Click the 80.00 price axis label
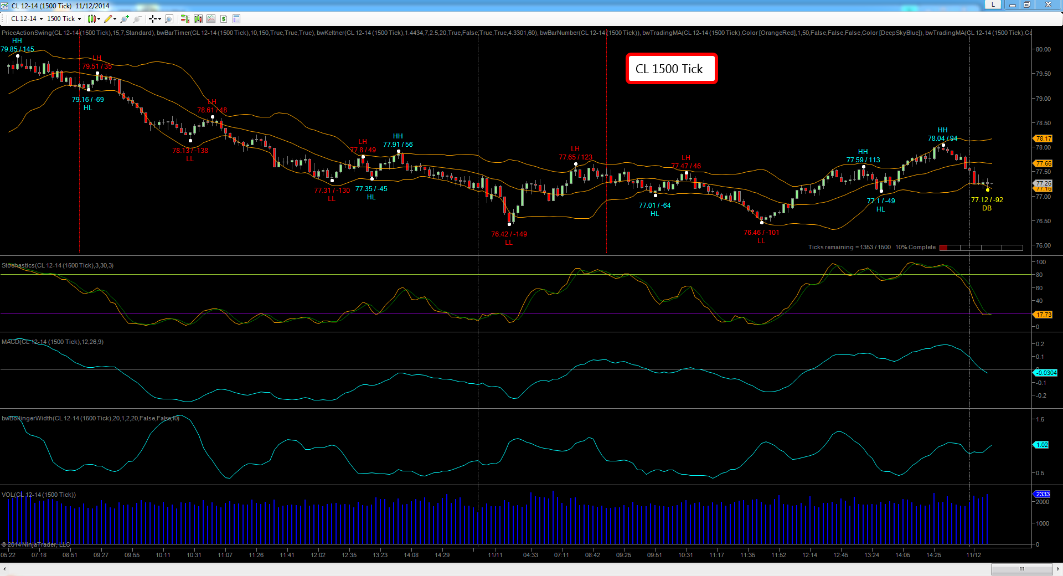This screenshot has width=1063, height=576. pos(1043,49)
